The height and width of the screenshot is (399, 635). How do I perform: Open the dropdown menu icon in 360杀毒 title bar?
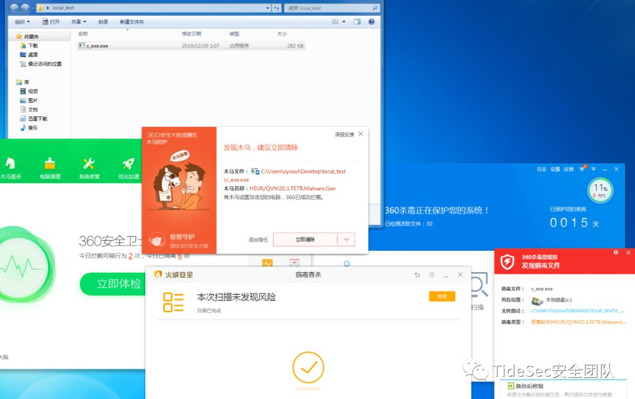[x=593, y=169]
